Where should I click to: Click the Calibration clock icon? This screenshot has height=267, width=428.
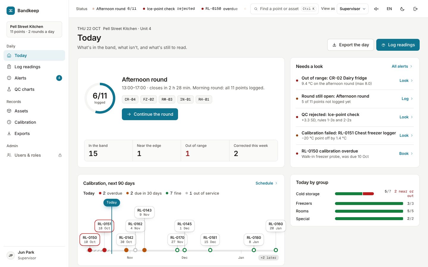pos(9,122)
